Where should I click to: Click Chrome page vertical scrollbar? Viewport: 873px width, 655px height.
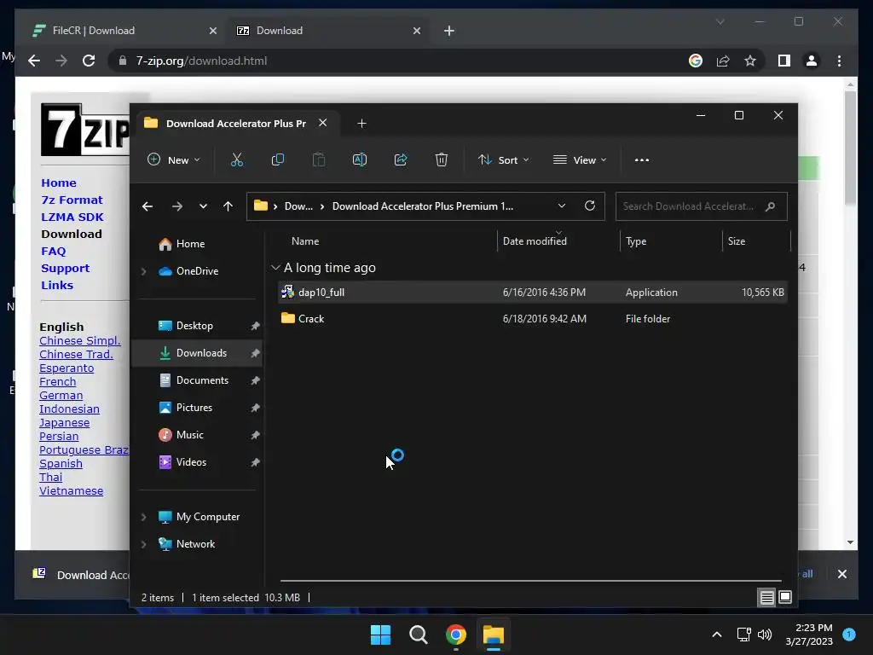(850, 148)
